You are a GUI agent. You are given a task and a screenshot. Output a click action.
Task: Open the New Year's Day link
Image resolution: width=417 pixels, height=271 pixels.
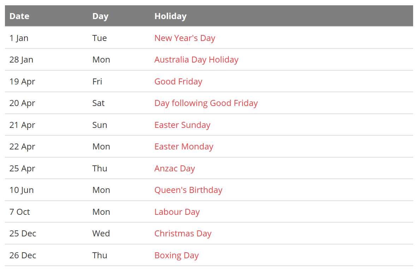pyautogui.click(x=185, y=38)
